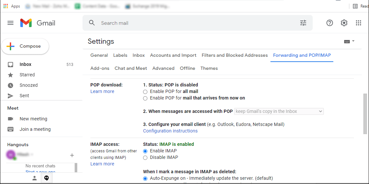Viewport: 369px width, 184px height.
Task: Select Disable IMAP radio button
Action: [145, 158]
